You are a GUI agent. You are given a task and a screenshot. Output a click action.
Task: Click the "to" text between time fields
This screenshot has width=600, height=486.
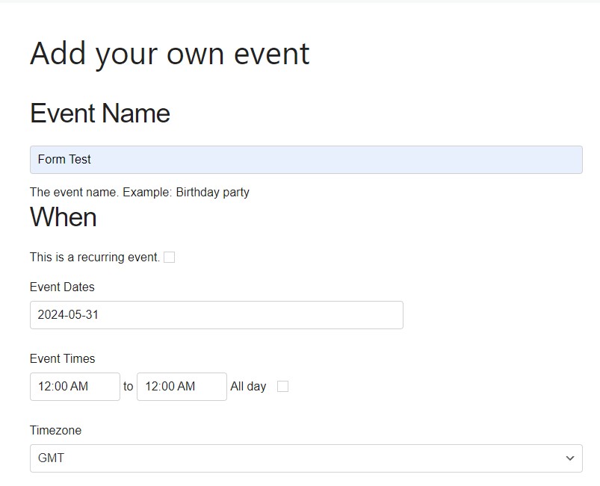tap(129, 387)
